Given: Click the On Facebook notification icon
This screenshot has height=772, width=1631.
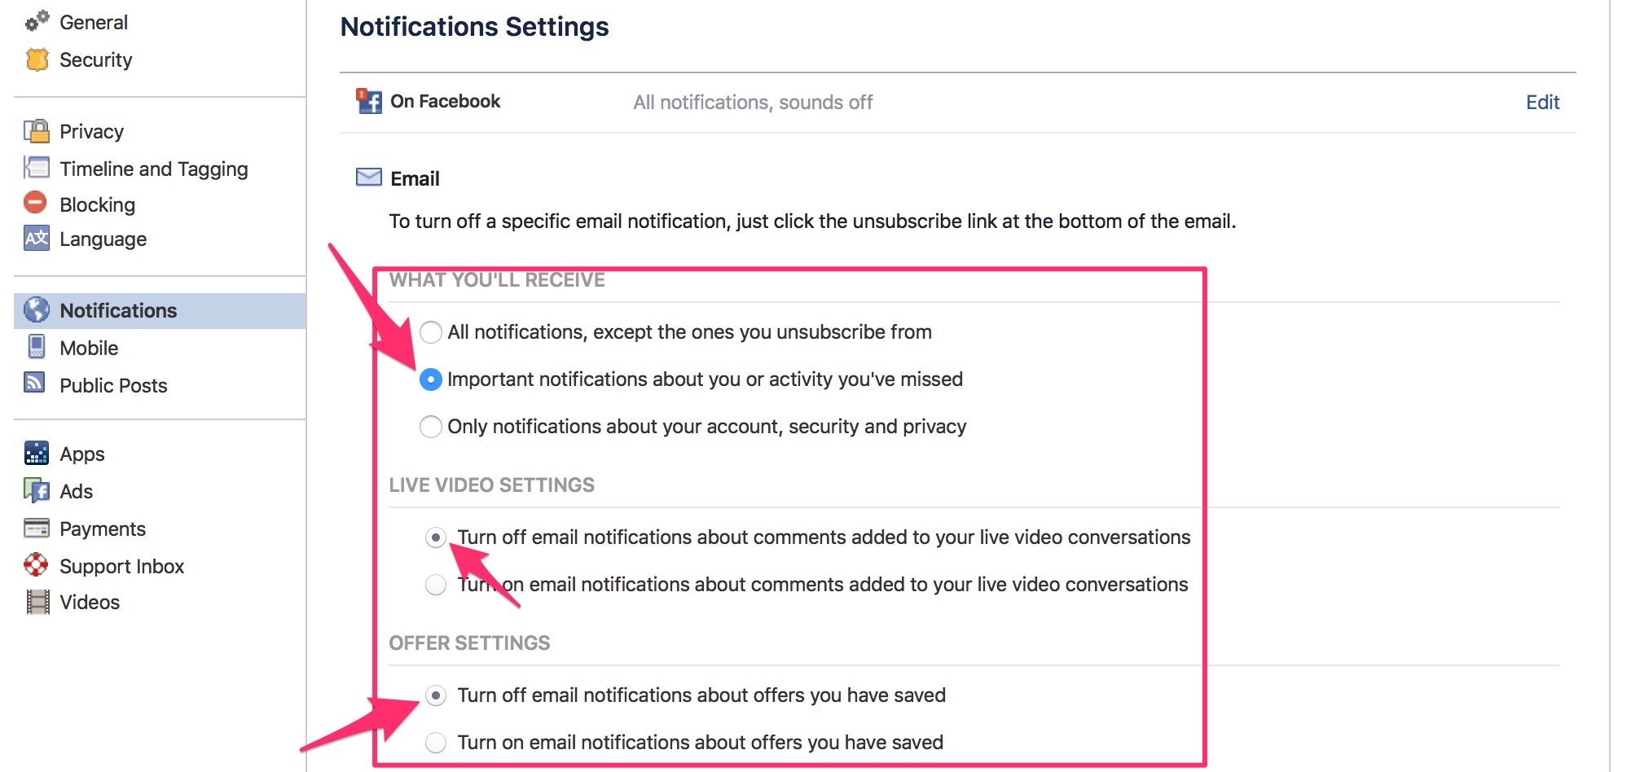Looking at the screenshot, I should [369, 101].
